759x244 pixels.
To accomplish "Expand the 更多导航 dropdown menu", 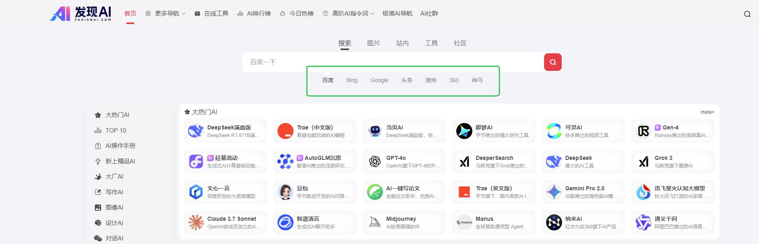I will pos(165,14).
